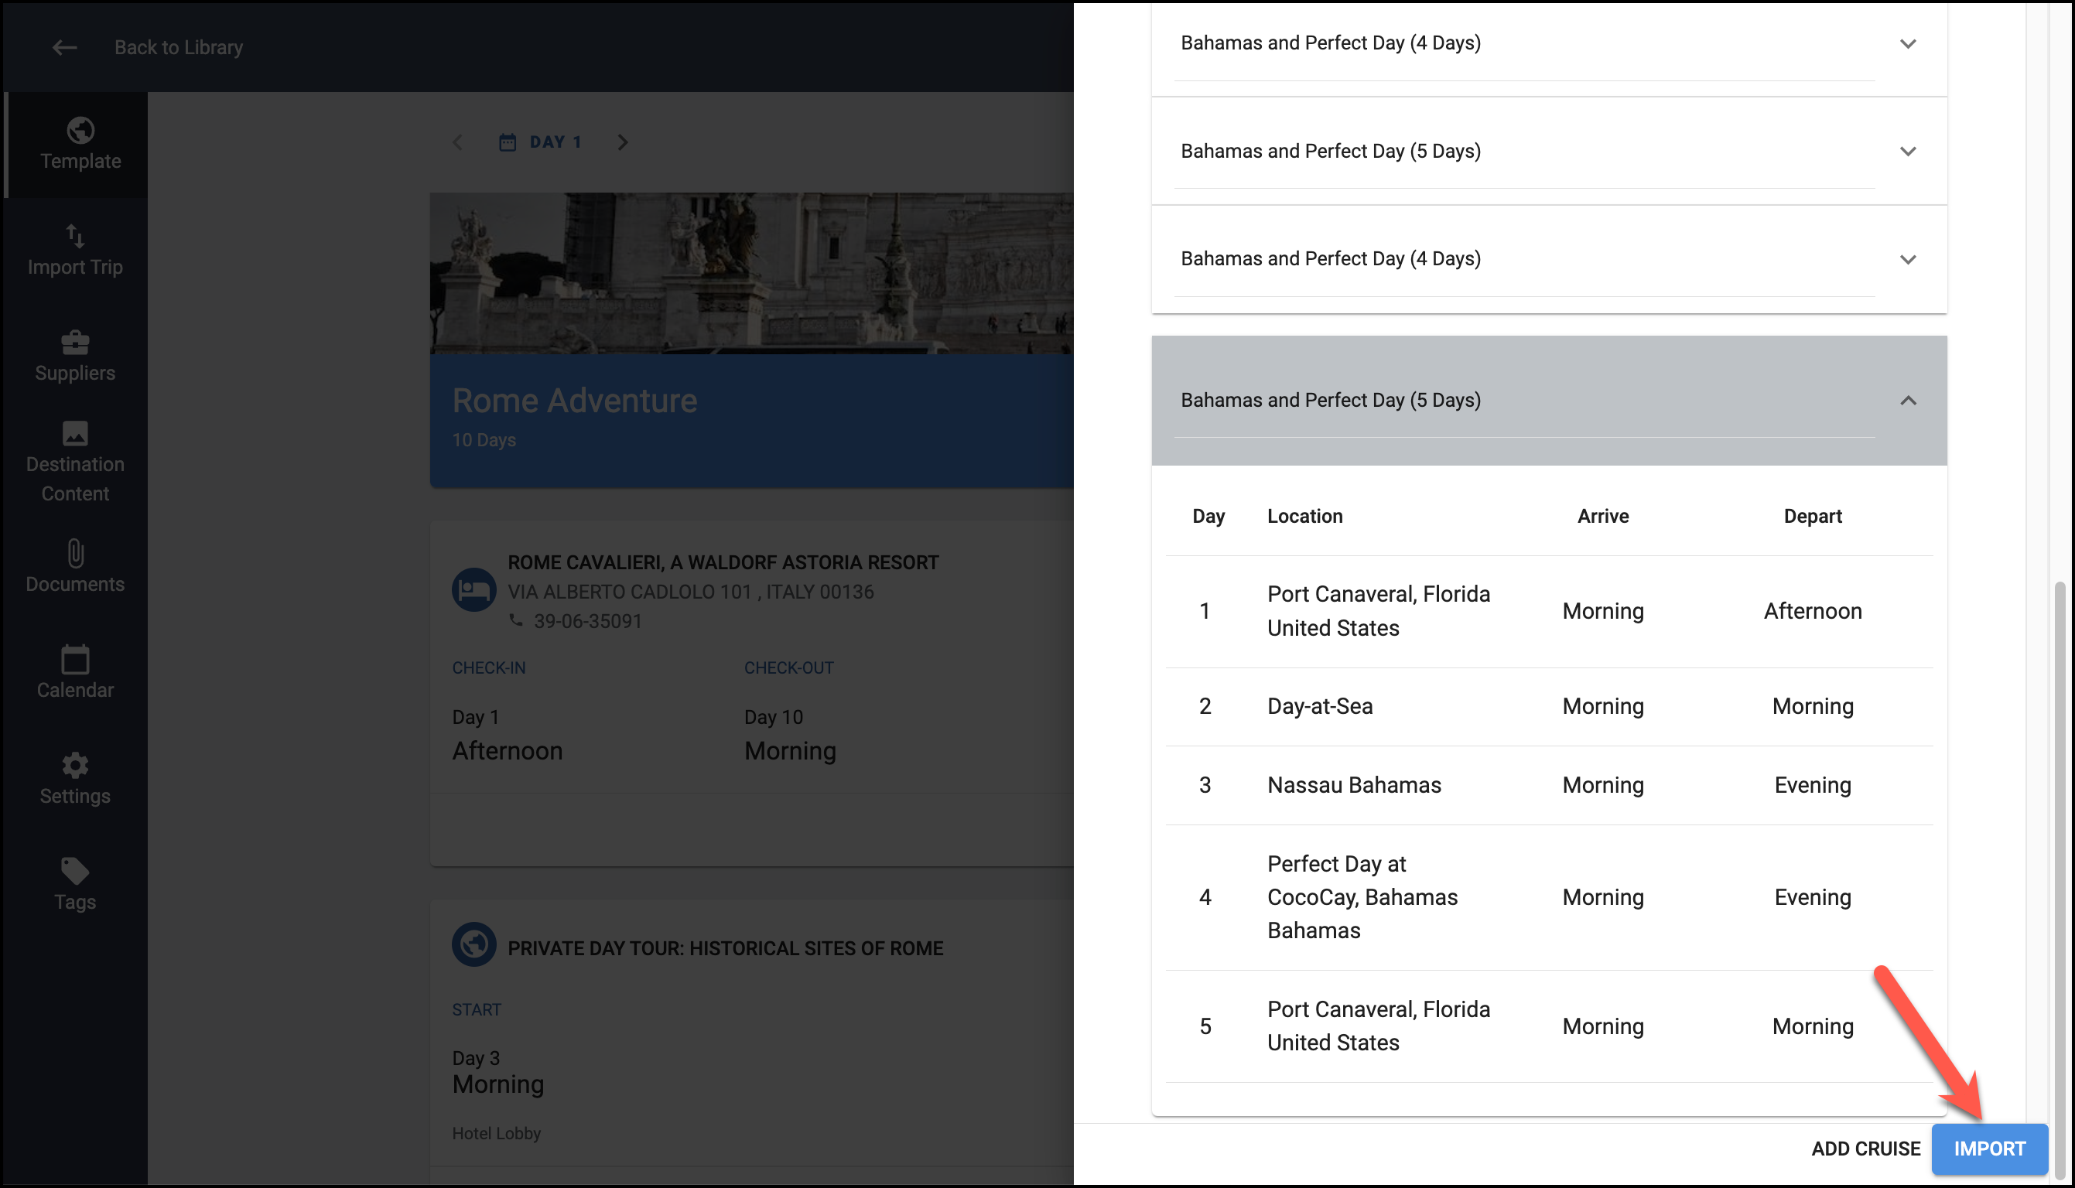
Task: Open the Tags label icon
Action: pyautogui.click(x=75, y=872)
